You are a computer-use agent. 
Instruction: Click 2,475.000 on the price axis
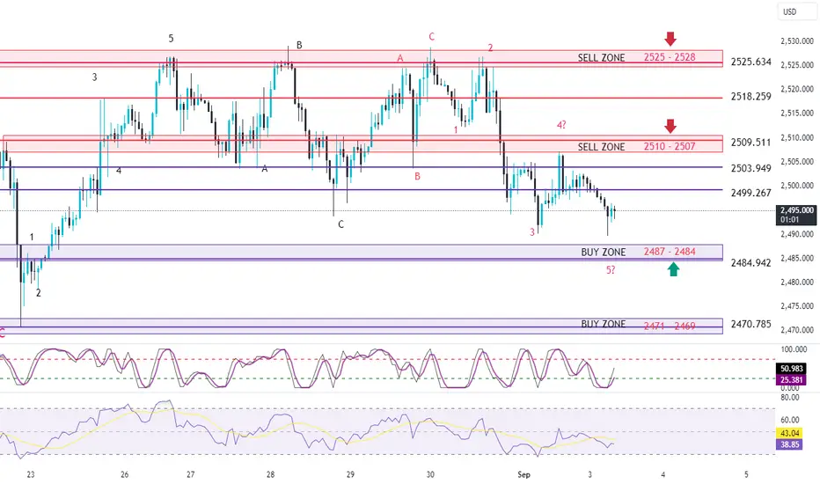(x=796, y=306)
